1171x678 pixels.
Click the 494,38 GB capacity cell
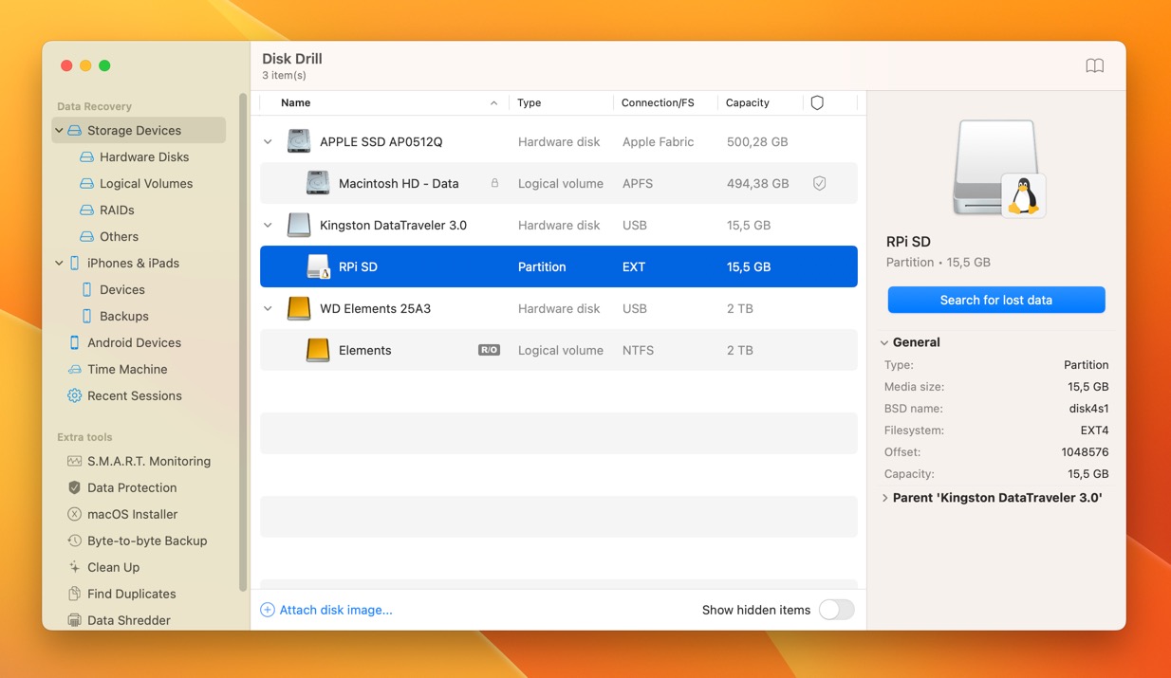pos(757,184)
